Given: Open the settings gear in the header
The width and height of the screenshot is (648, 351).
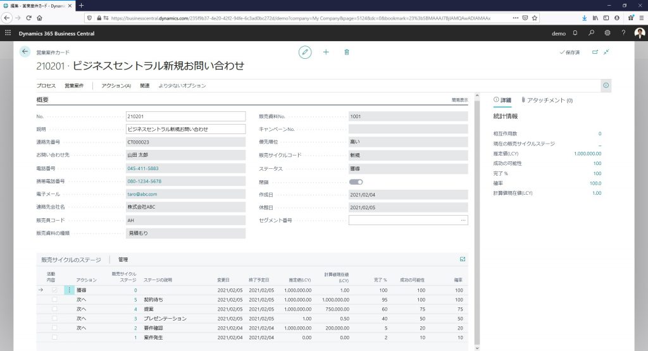Looking at the screenshot, I should point(607,32).
